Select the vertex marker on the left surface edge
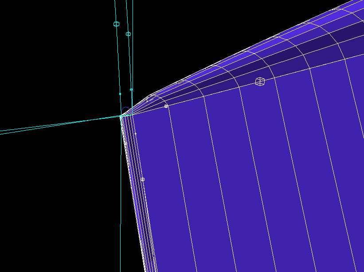The image size is (364, 272). (143, 179)
